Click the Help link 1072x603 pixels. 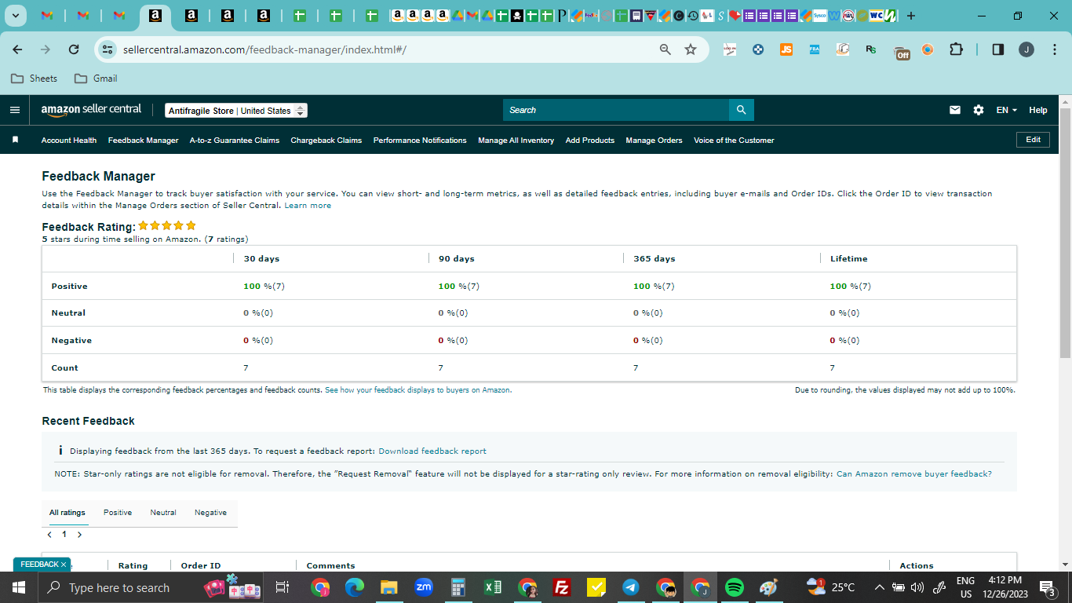pos(1038,110)
